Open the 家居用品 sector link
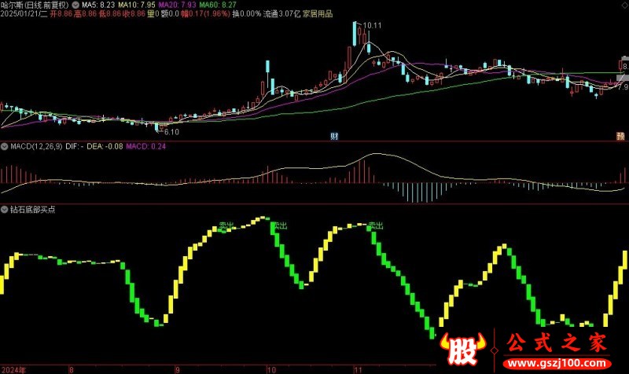 click(x=318, y=14)
